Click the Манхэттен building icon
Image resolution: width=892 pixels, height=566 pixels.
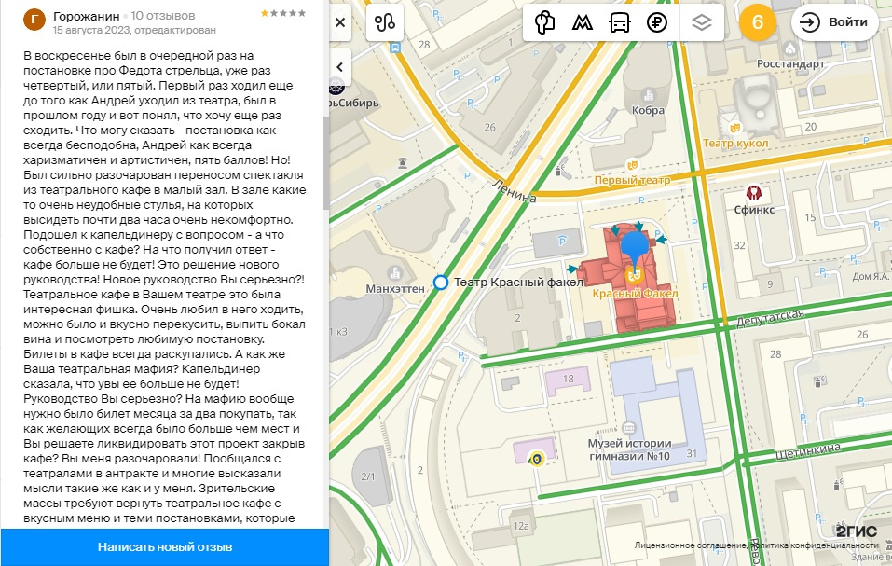(393, 273)
